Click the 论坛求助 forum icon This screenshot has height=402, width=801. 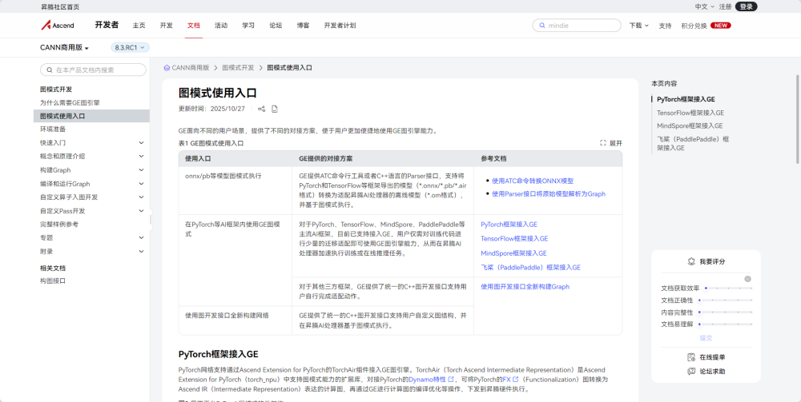[x=691, y=372]
